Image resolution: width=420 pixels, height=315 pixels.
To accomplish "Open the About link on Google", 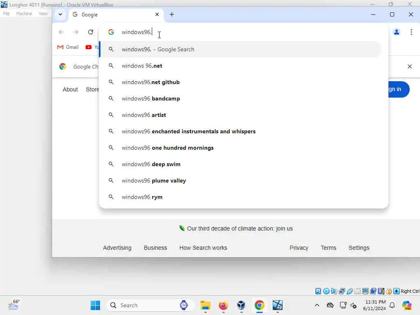I will tap(70, 89).
